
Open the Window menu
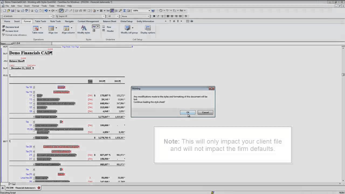point(61,6)
